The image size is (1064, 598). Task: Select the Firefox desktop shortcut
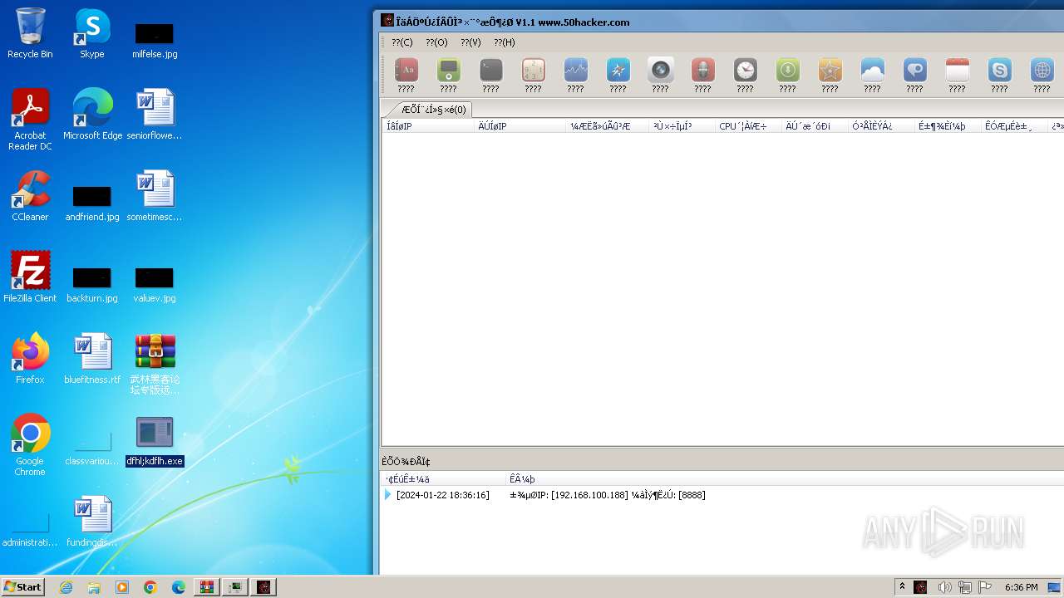pos(30,359)
